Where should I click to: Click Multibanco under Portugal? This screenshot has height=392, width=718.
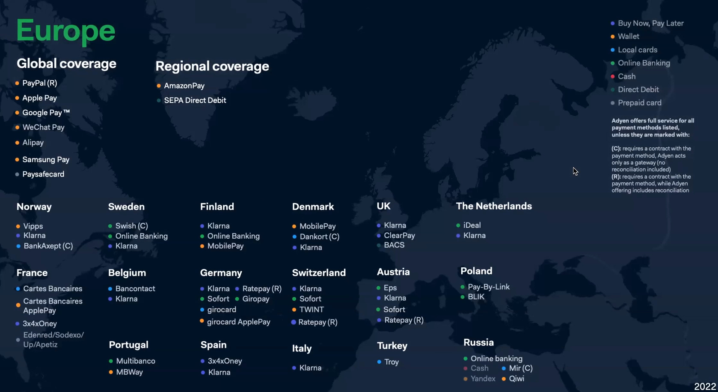click(136, 361)
